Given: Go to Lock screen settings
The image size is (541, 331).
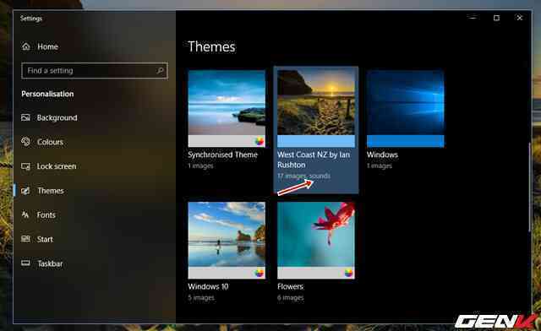Looking at the screenshot, I should click(57, 166).
